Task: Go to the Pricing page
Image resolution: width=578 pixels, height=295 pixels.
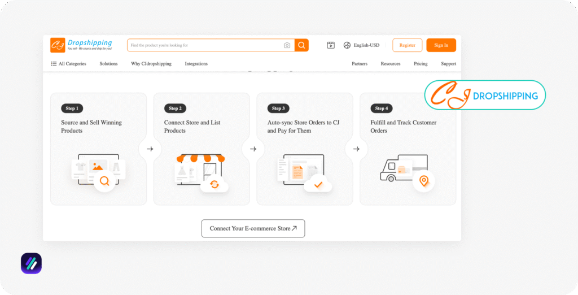Action: tap(421, 64)
